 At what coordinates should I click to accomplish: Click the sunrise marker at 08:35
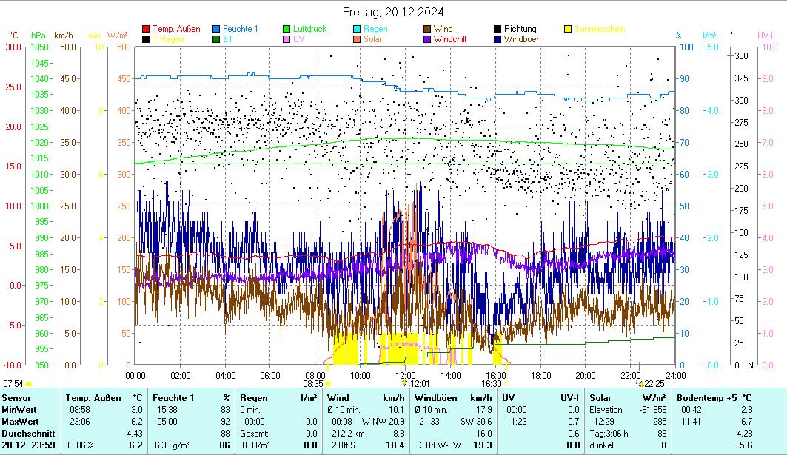pos(328,383)
